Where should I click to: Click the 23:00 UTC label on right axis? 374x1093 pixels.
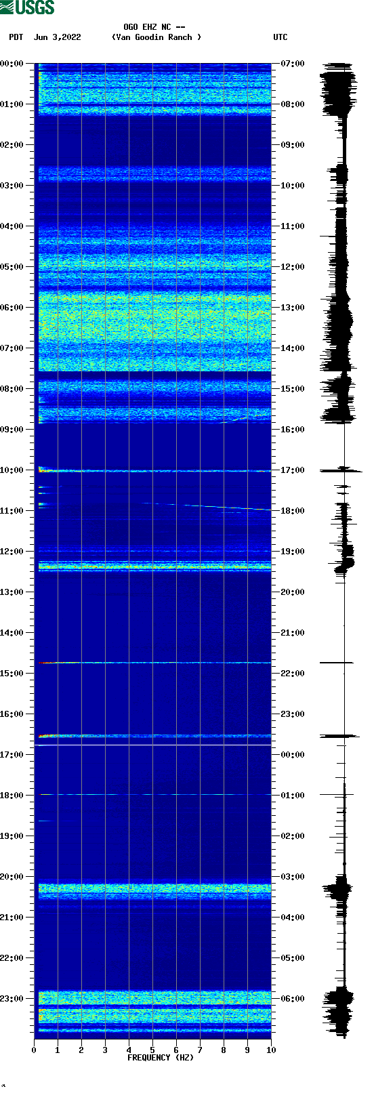pyautogui.click(x=293, y=714)
